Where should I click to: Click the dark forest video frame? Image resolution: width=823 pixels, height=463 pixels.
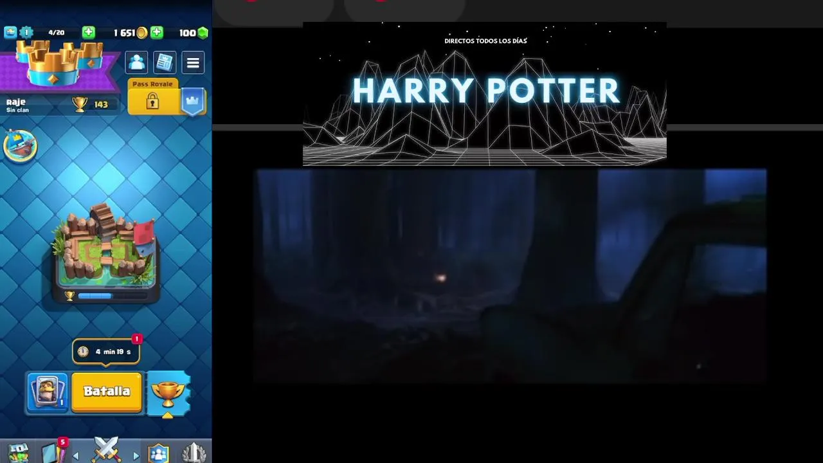511,277
